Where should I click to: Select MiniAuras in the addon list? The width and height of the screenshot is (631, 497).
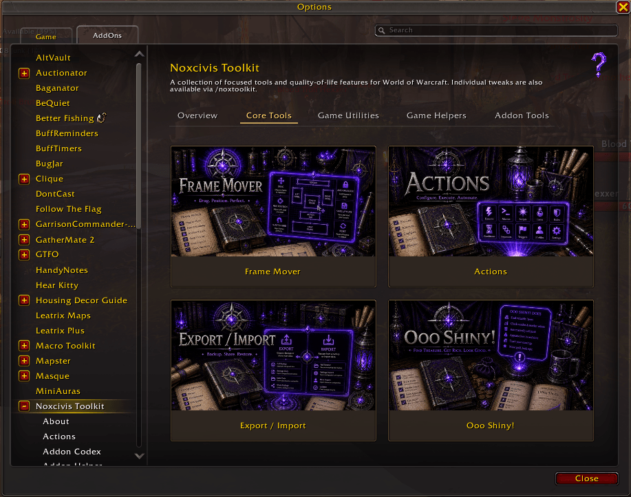tap(58, 391)
